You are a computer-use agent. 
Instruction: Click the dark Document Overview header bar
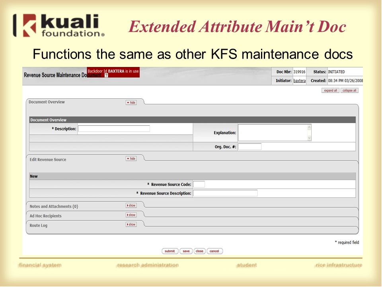pos(193,120)
